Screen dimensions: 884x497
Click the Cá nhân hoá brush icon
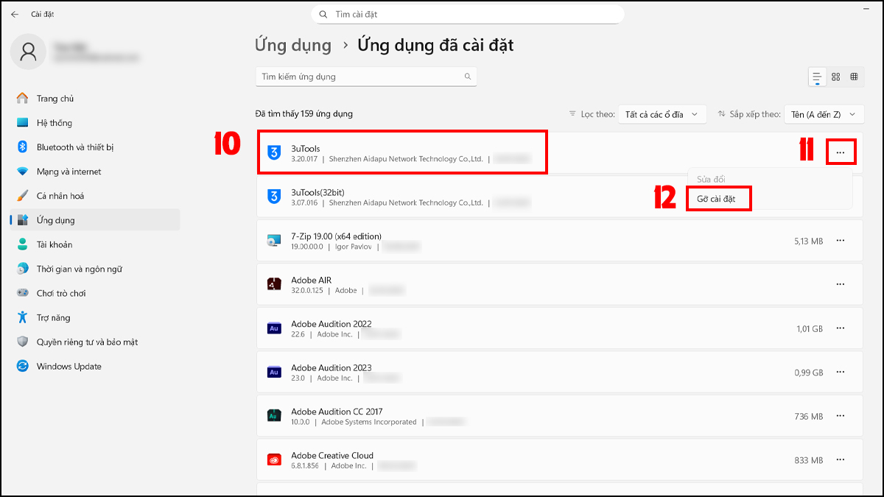23,196
